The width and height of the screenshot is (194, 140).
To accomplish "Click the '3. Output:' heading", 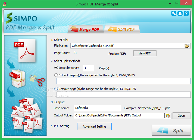I will click(x=58, y=102).
